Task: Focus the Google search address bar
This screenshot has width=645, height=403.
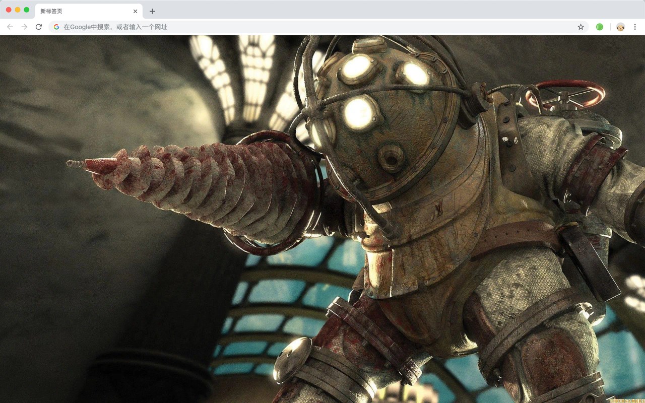Action: 318,27
